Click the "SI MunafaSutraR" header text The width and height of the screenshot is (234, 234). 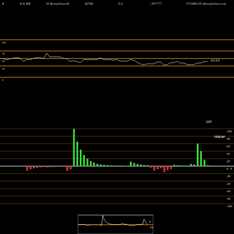tap(58, 4)
